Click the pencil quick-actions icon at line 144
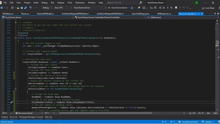Screen dimensions: 220x124 click(12, 102)
